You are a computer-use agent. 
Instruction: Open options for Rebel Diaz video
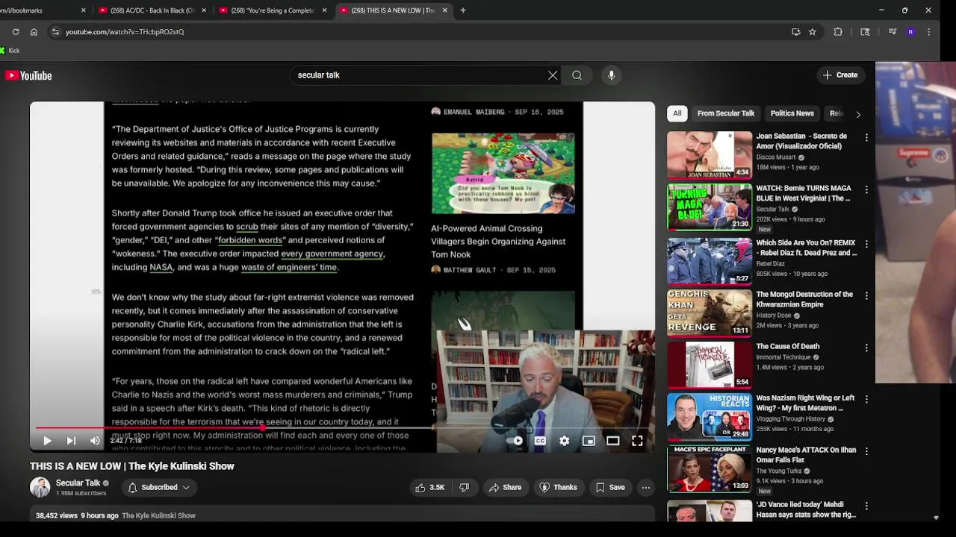coord(866,244)
